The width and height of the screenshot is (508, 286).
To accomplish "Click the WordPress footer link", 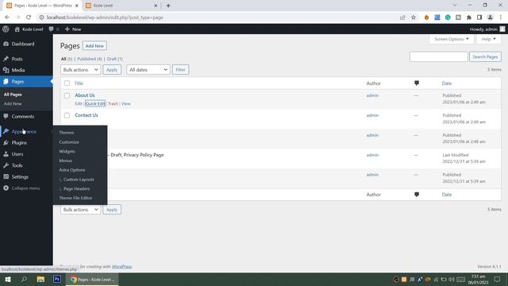I will pyautogui.click(x=121, y=267).
